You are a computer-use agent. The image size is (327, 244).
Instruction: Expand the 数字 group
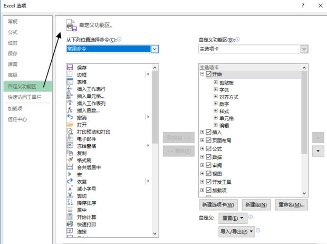click(216, 104)
